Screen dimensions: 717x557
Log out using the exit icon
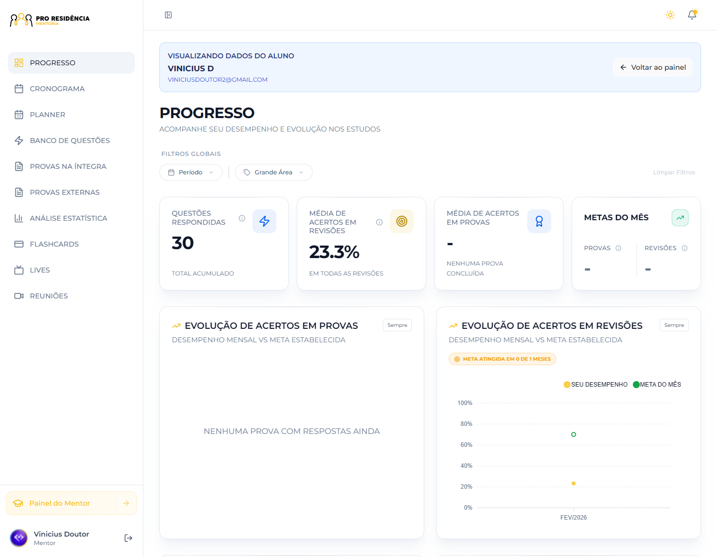click(x=128, y=538)
